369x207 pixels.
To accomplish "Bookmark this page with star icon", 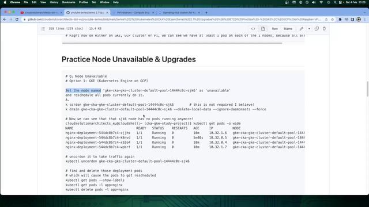I will [x=332, y=20].
